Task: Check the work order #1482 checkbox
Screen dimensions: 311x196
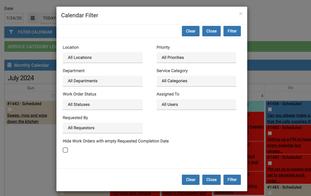Action: tap(270, 133)
